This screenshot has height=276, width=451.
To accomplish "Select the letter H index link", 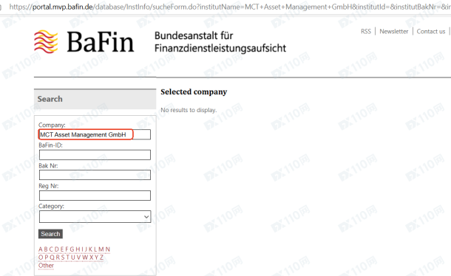I will [78, 249].
